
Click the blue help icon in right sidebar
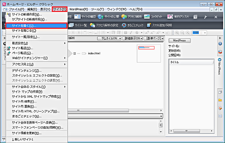(220, 44)
